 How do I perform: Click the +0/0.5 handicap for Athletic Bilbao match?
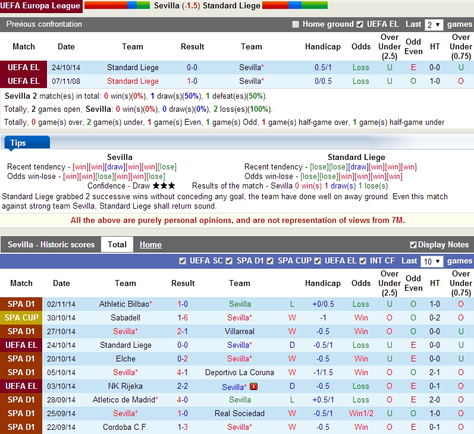pos(323,304)
